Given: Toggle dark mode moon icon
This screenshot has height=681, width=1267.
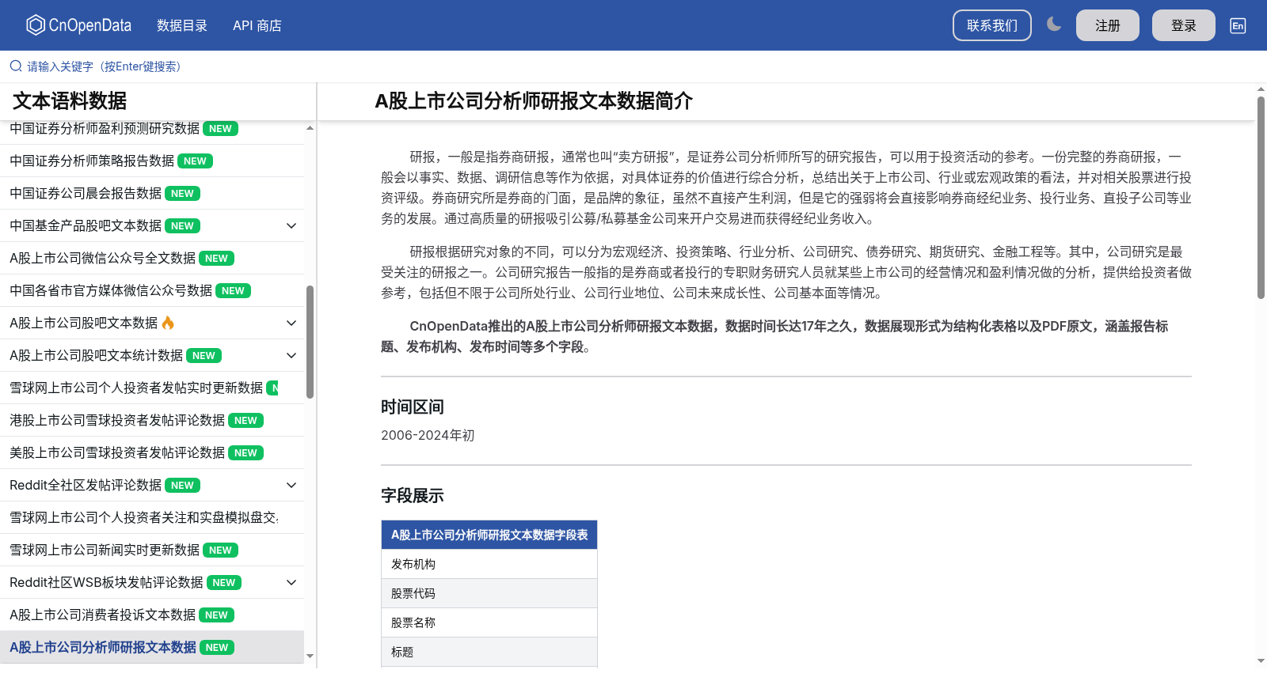Looking at the screenshot, I should pyautogui.click(x=1054, y=25).
